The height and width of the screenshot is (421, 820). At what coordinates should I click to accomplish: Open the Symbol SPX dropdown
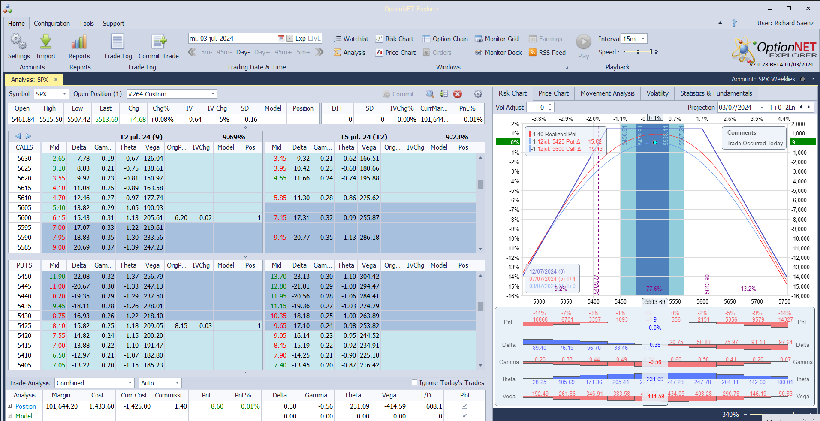(64, 94)
